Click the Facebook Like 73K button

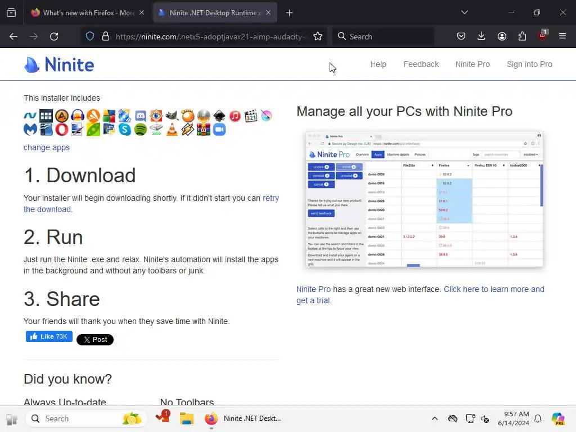coord(49,336)
